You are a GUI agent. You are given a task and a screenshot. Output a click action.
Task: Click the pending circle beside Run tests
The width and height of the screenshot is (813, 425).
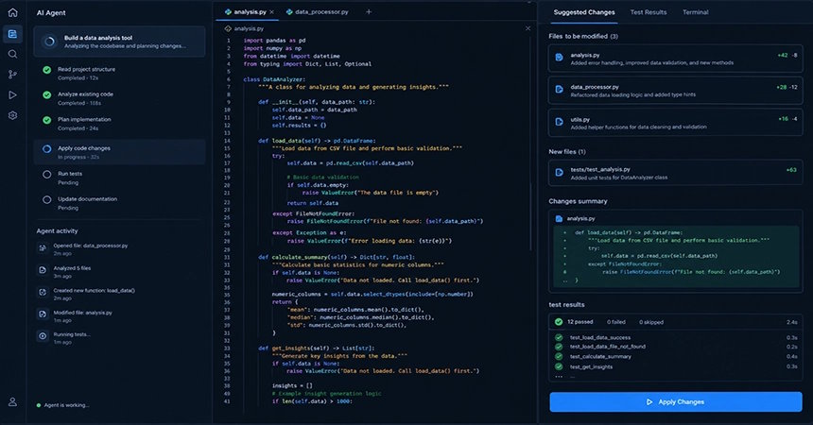(x=46, y=174)
